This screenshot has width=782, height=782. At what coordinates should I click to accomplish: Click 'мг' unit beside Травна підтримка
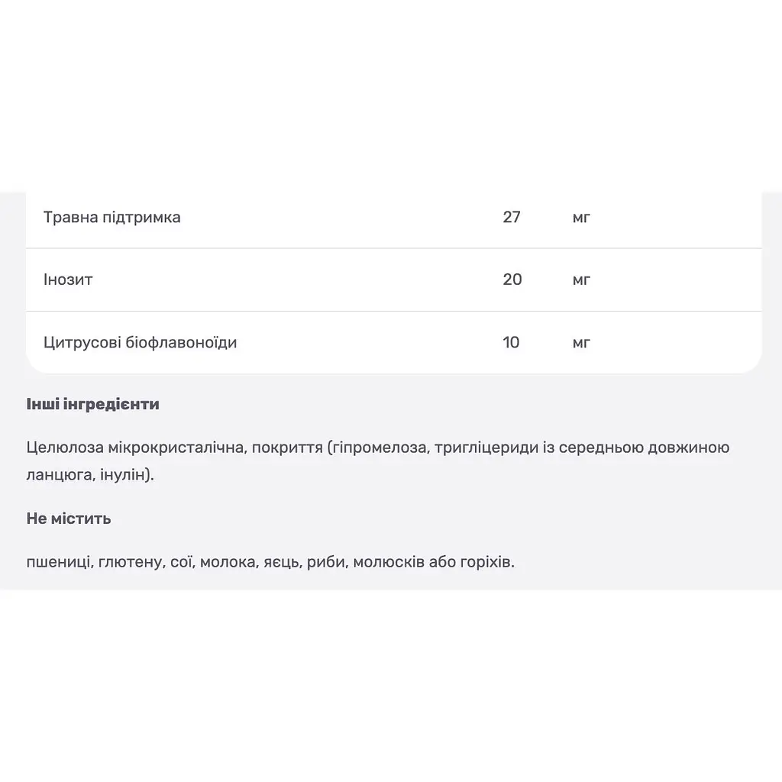click(x=581, y=218)
